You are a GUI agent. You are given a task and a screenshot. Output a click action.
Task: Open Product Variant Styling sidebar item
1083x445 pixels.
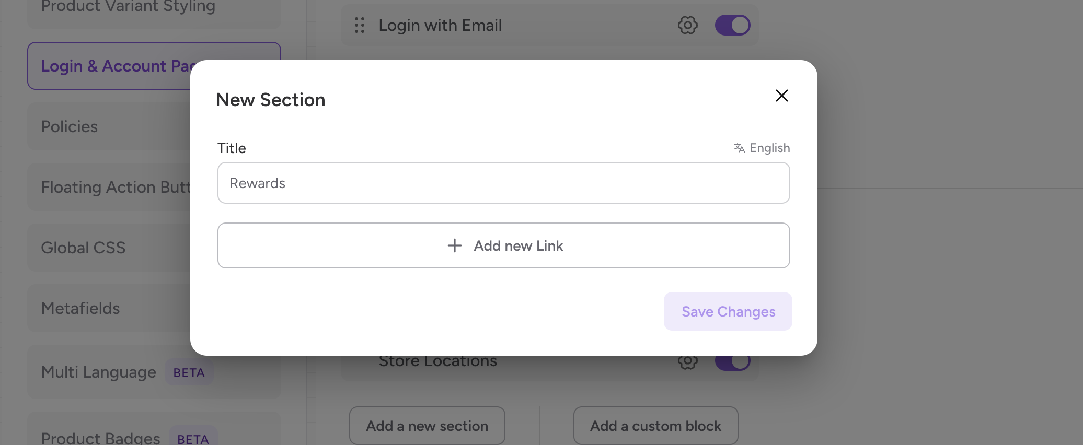coord(128,7)
